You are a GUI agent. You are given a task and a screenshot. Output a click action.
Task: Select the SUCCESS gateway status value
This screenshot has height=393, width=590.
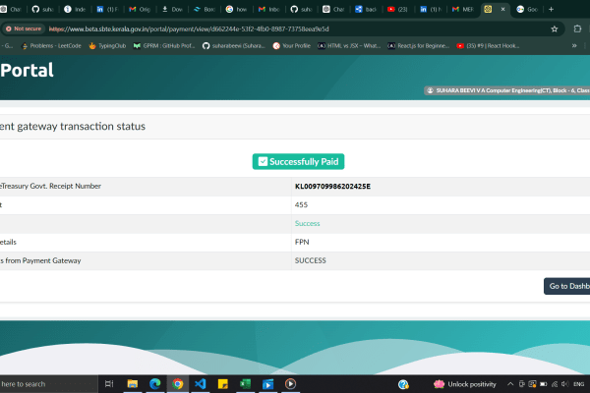(311, 260)
